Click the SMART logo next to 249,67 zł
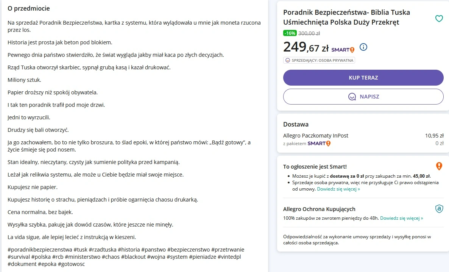The image size is (449, 272). 343,49
